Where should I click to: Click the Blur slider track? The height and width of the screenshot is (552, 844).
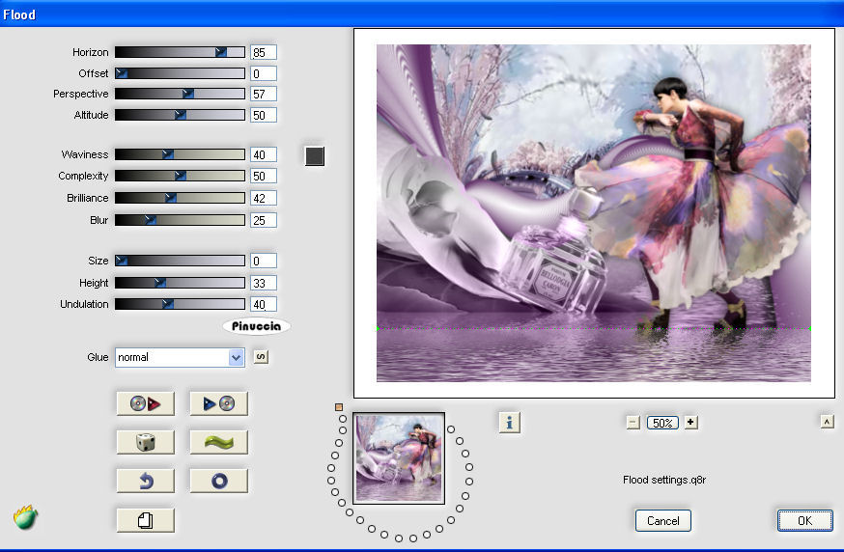pos(180,220)
